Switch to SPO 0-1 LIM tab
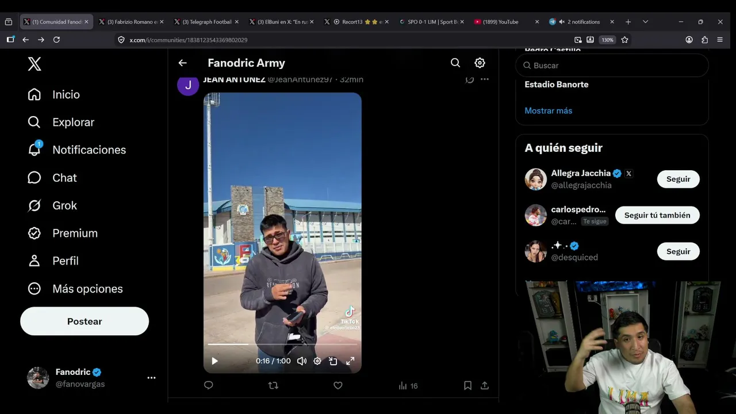The height and width of the screenshot is (414, 736). (431, 22)
